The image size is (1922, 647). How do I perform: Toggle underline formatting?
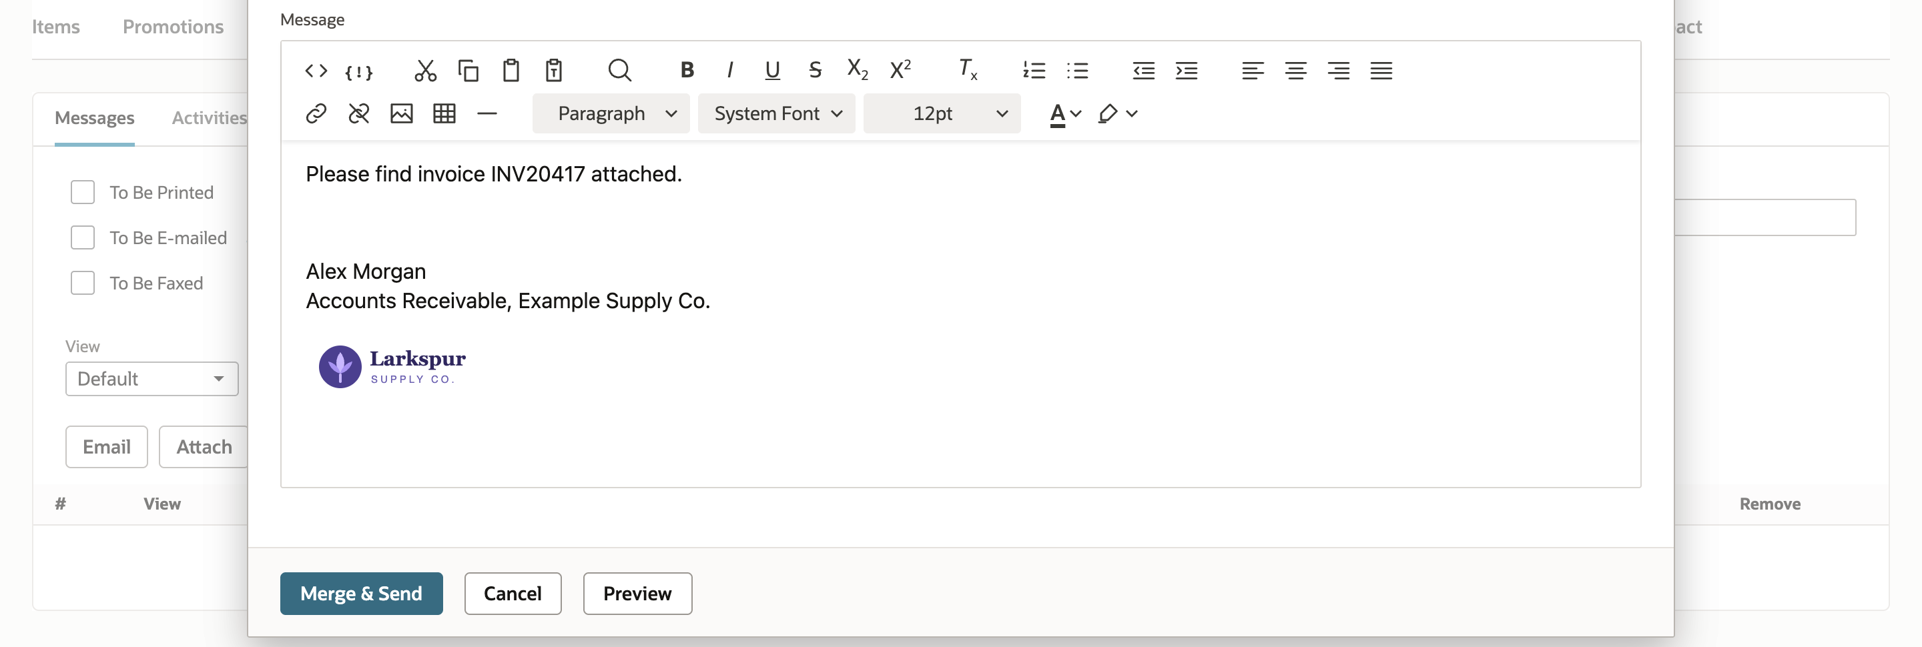click(772, 71)
